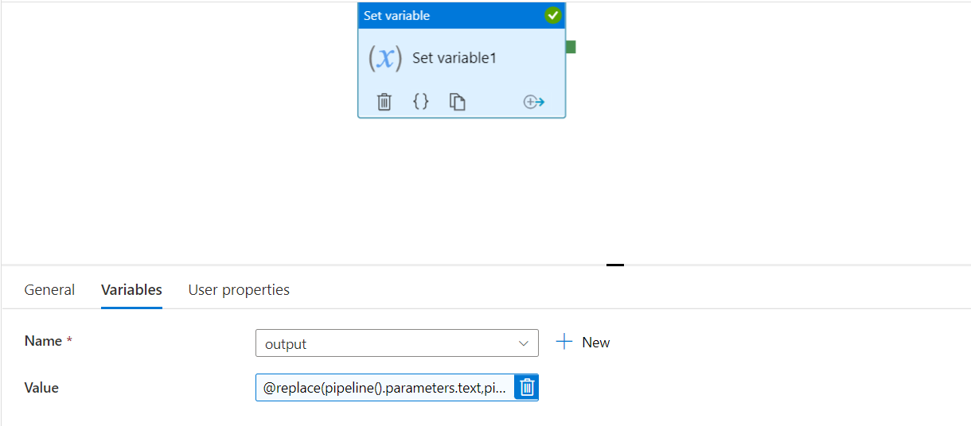Delete the Set variable1 activity using trash icon
Screen dimensions: 971x426
(384, 102)
